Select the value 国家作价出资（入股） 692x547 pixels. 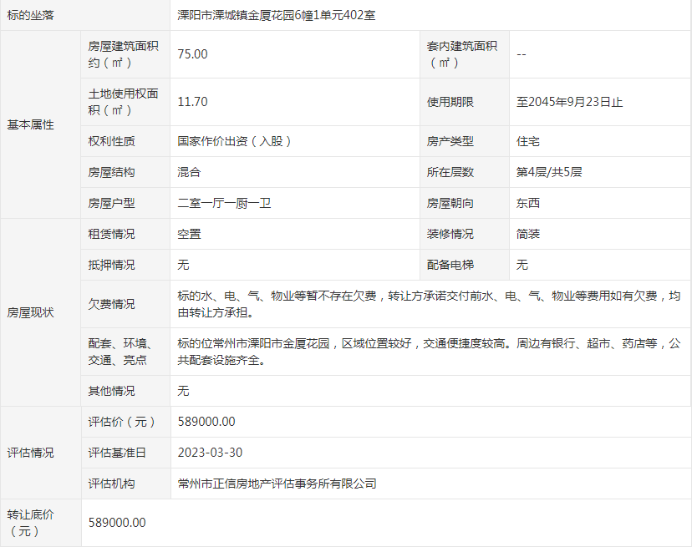[236, 141]
